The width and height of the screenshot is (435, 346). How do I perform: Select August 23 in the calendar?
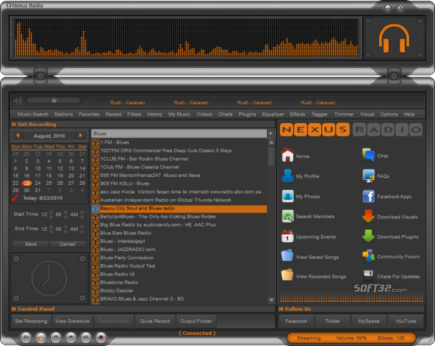[x=27, y=183]
